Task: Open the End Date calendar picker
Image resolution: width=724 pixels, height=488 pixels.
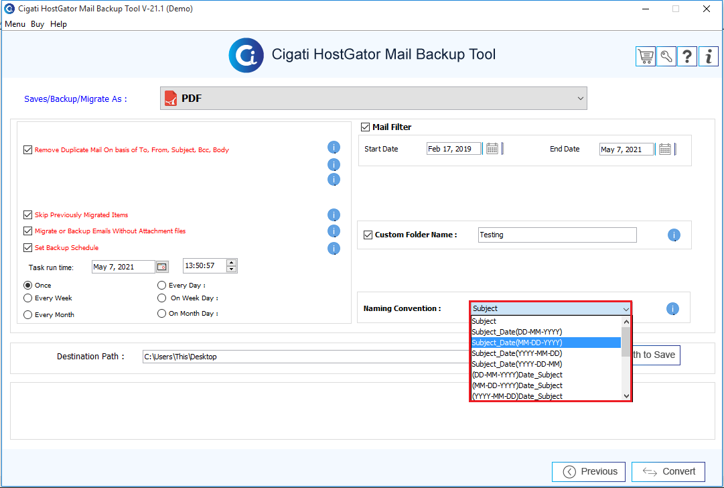Action: pyautogui.click(x=665, y=149)
